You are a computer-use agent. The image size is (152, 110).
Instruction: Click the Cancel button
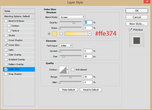(137, 17)
